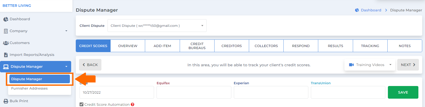This screenshot has width=425, height=107.
Task: Click the NEXT button
Action: (x=408, y=65)
